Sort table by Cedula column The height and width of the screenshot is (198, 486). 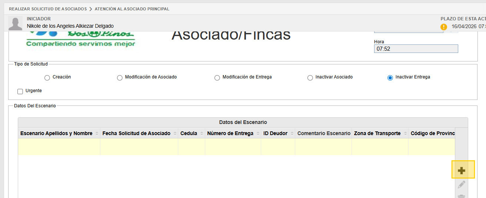coord(189,133)
